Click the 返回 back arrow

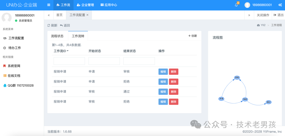tap(61, 25)
